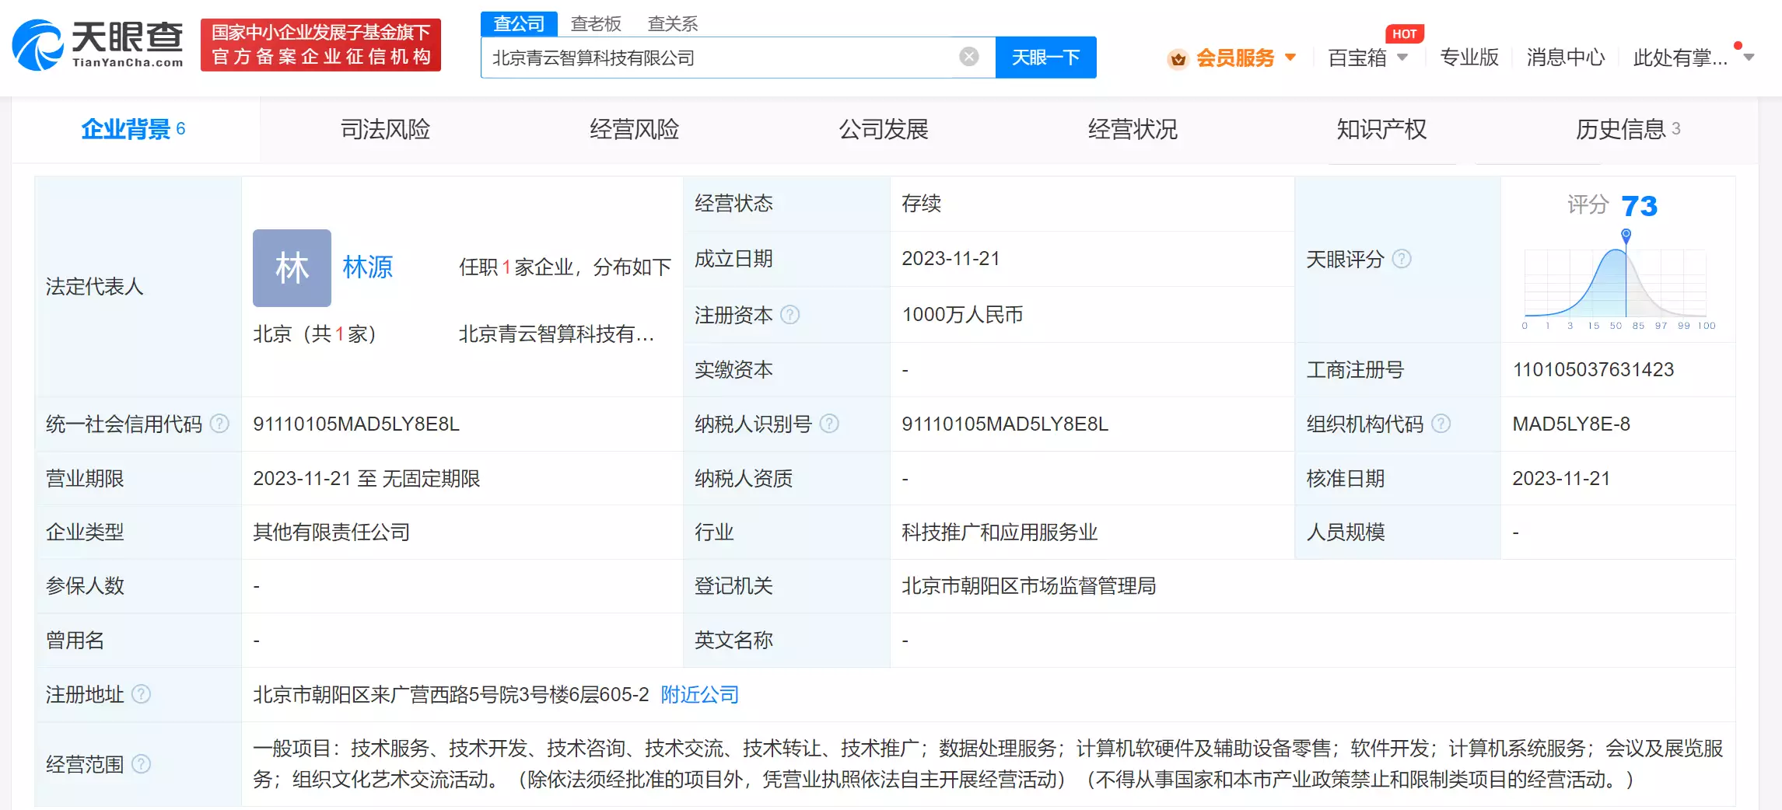Click 行业 value 科技推广和应用服务业
1782x810 pixels.
[1000, 532]
